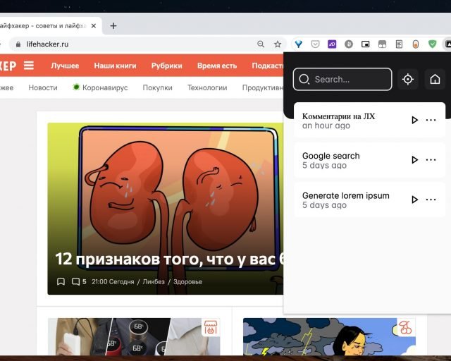Open options for Google search item

431,160
